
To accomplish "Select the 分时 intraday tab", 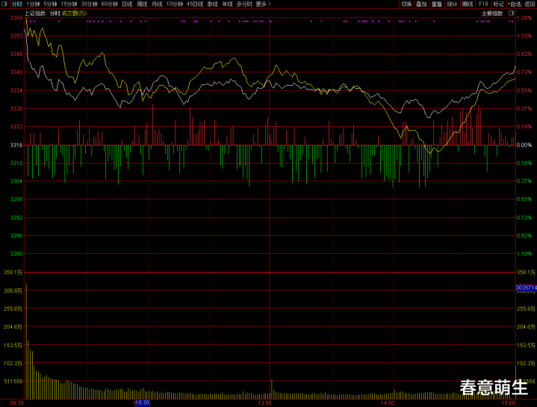I will pos(16,4).
